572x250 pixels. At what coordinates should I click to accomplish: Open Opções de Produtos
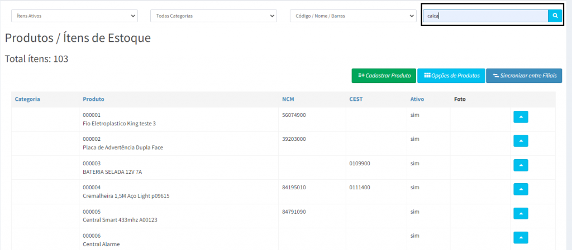coord(451,76)
